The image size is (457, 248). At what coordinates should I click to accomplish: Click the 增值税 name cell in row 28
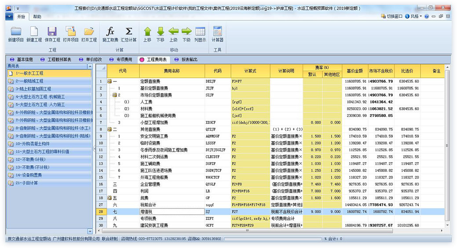click(172, 212)
